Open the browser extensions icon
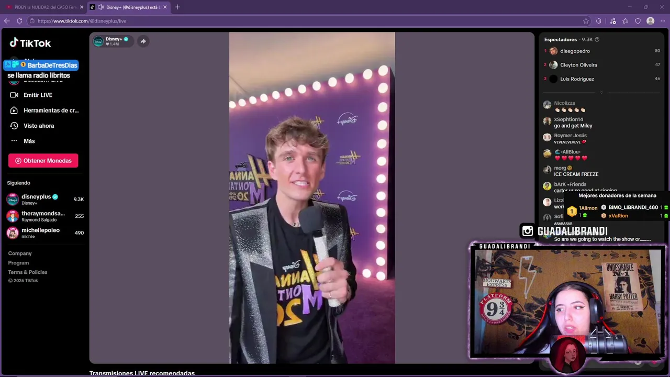Screen dimensions: 670x377 coord(599,21)
